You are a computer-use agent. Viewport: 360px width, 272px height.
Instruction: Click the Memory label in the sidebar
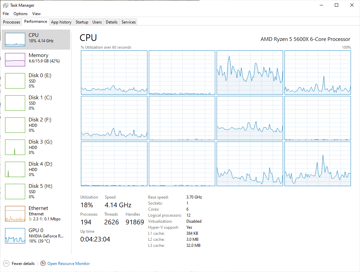tap(39, 55)
